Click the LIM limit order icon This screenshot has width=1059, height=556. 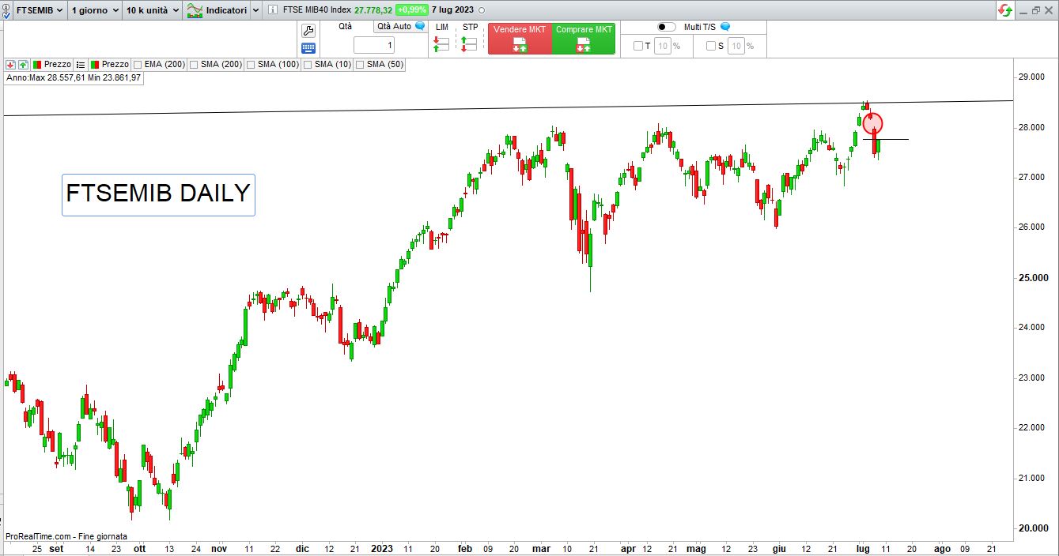(x=441, y=44)
